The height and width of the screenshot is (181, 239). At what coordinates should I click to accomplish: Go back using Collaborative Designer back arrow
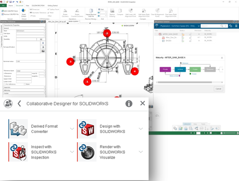click(x=19, y=104)
